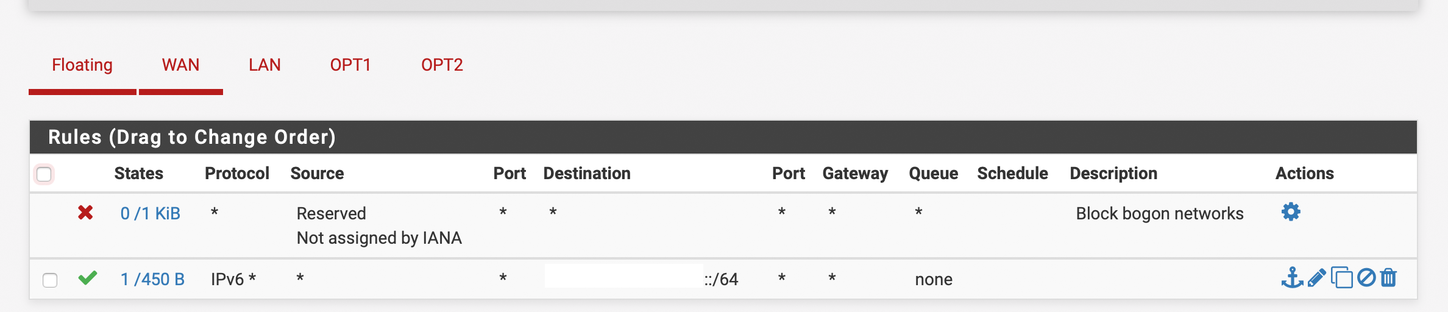1448x312 pixels.
Task: Open the 1 /450 B states link
Action: pyautogui.click(x=152, y=280)
